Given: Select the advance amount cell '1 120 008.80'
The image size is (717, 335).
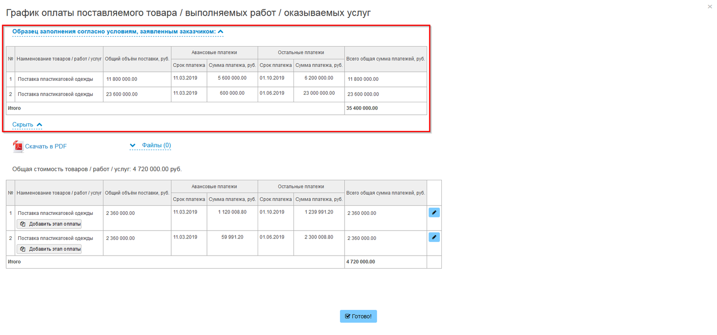Looking at the screenshot, I should (x=232, y=212).
